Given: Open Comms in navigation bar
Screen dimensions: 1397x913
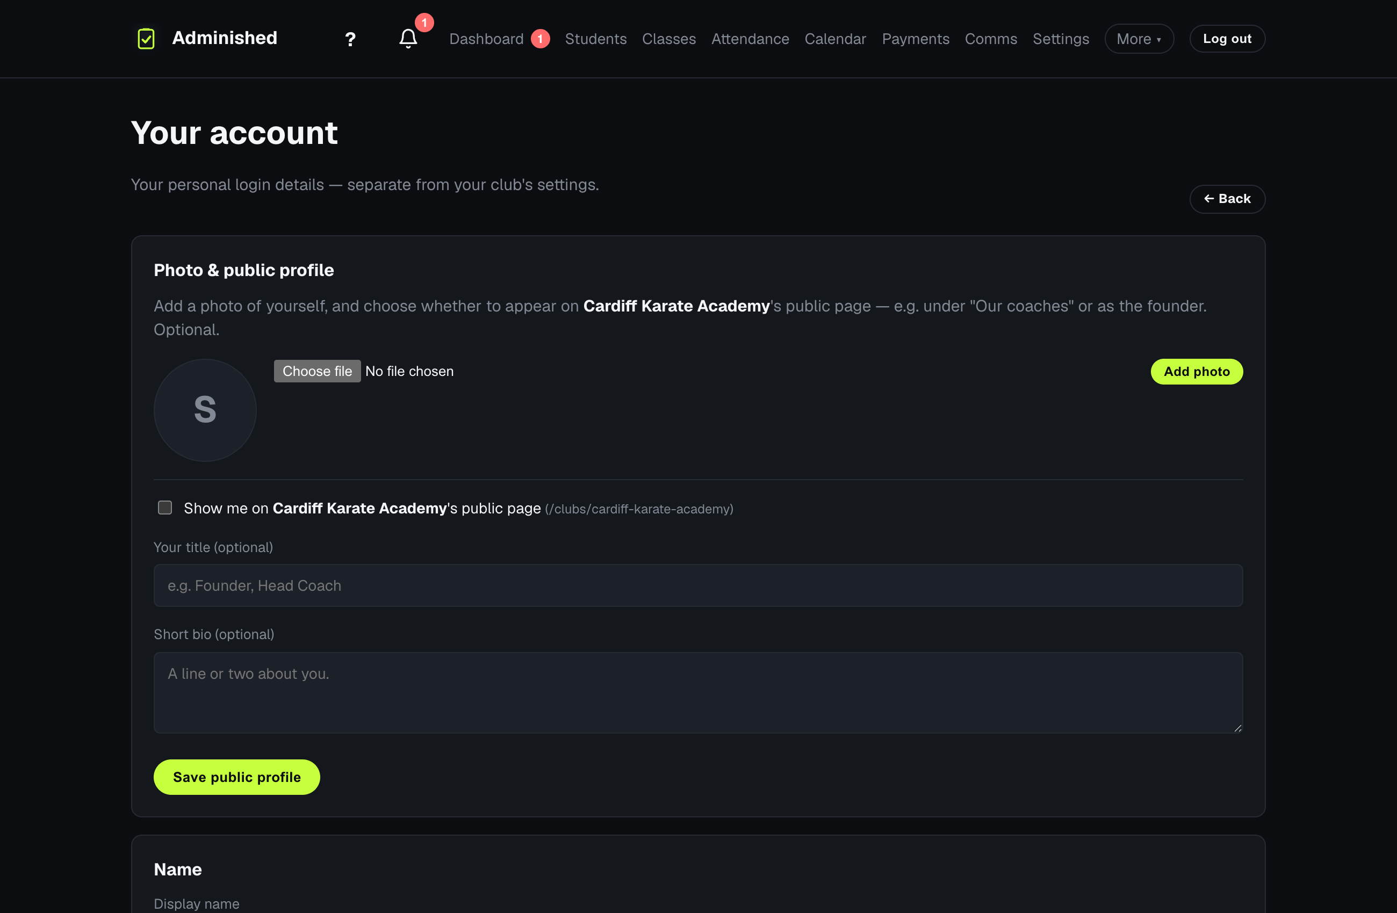Looking at the screenshot, I should (991, 39).
